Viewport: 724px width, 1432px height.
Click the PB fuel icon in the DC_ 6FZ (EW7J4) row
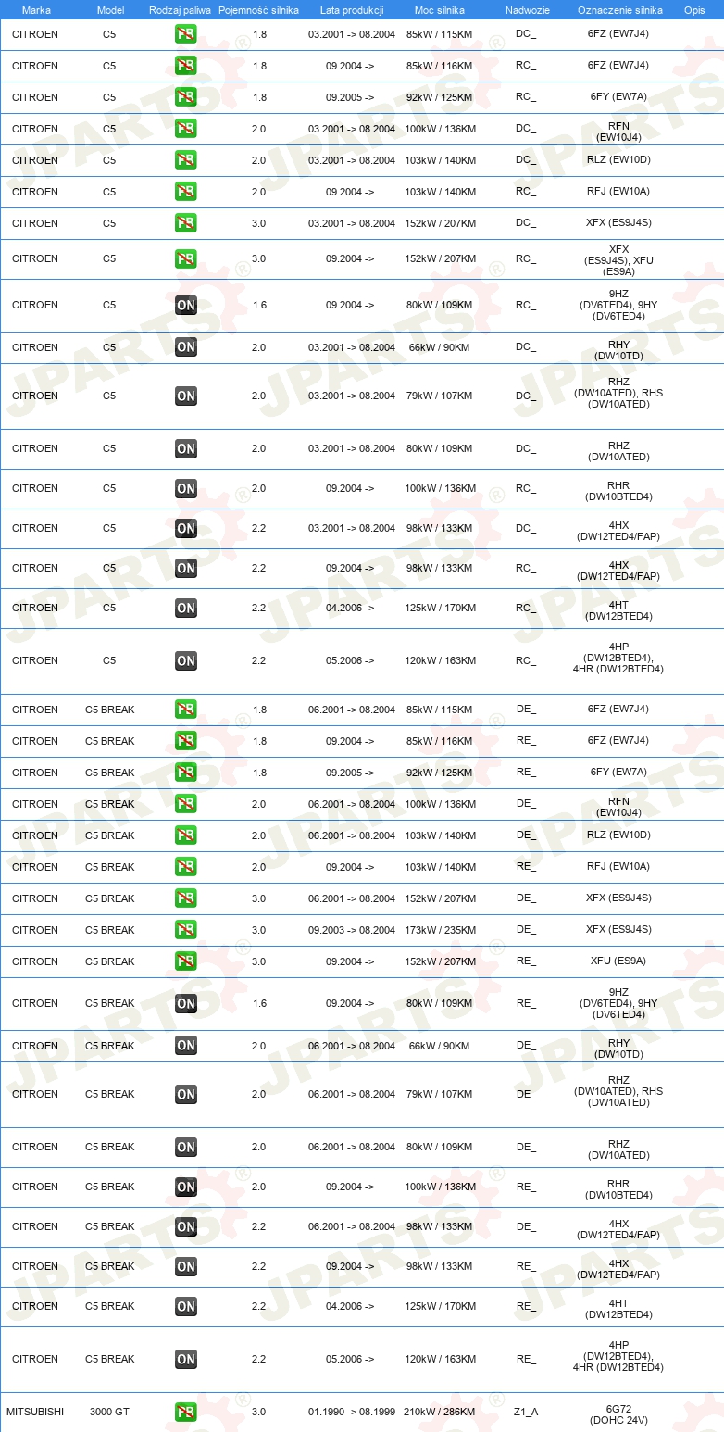185,34
